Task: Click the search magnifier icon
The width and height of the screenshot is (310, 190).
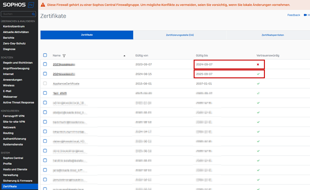Action: 33,14
